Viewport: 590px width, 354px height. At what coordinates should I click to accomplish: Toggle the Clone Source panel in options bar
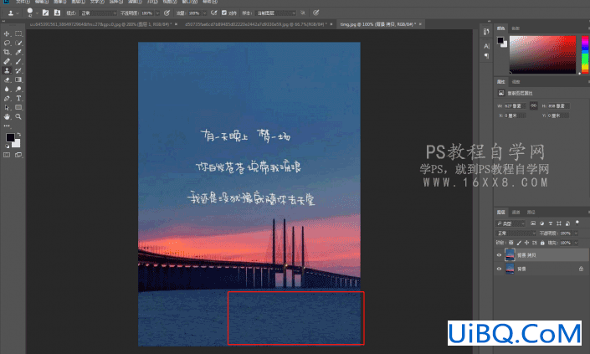(x=57, y=13)
